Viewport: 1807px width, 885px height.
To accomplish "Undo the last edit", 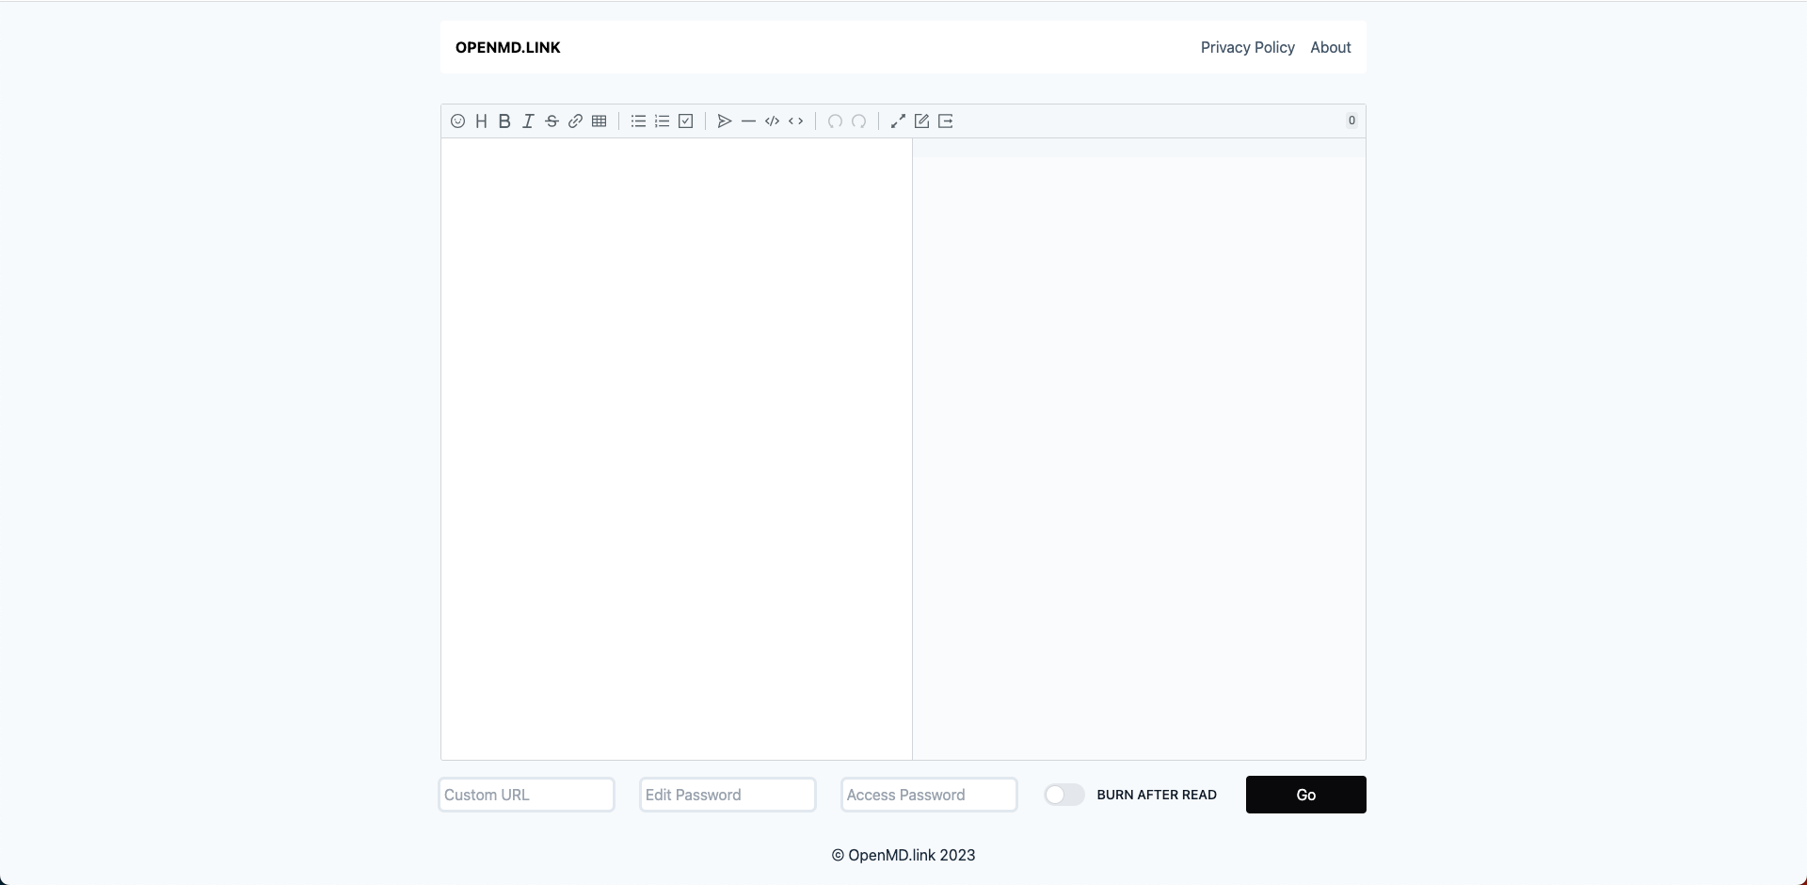I will [x=835, y=121].
